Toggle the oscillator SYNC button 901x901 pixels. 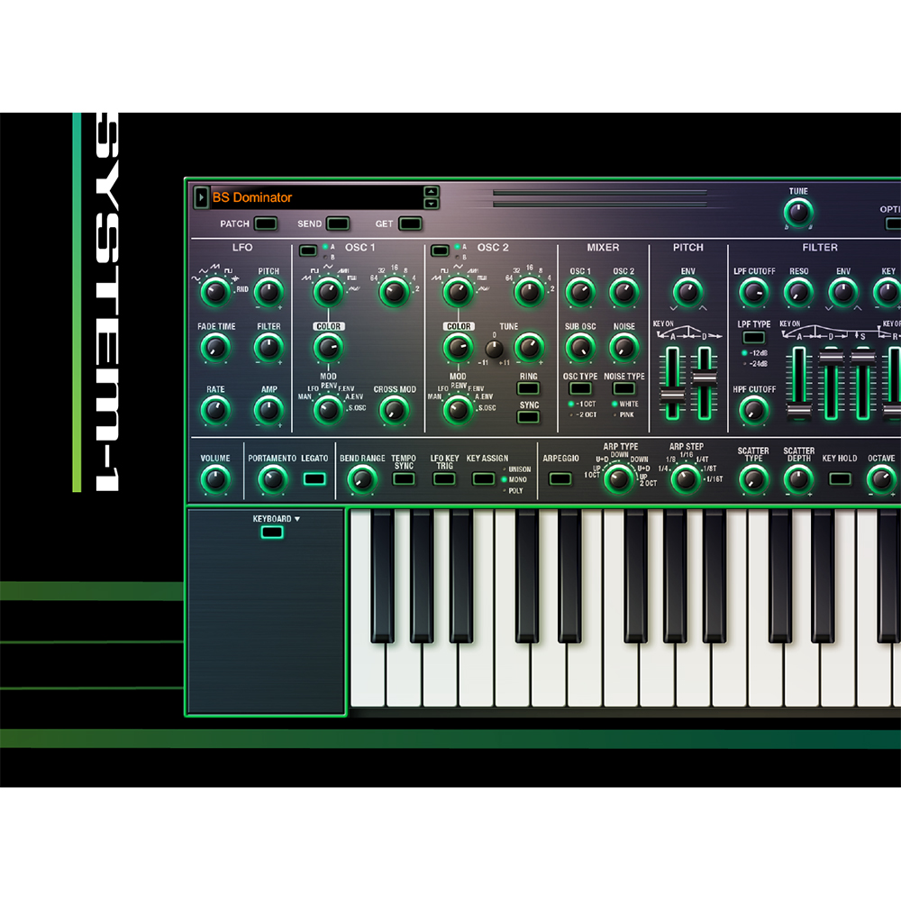point(528,417)
